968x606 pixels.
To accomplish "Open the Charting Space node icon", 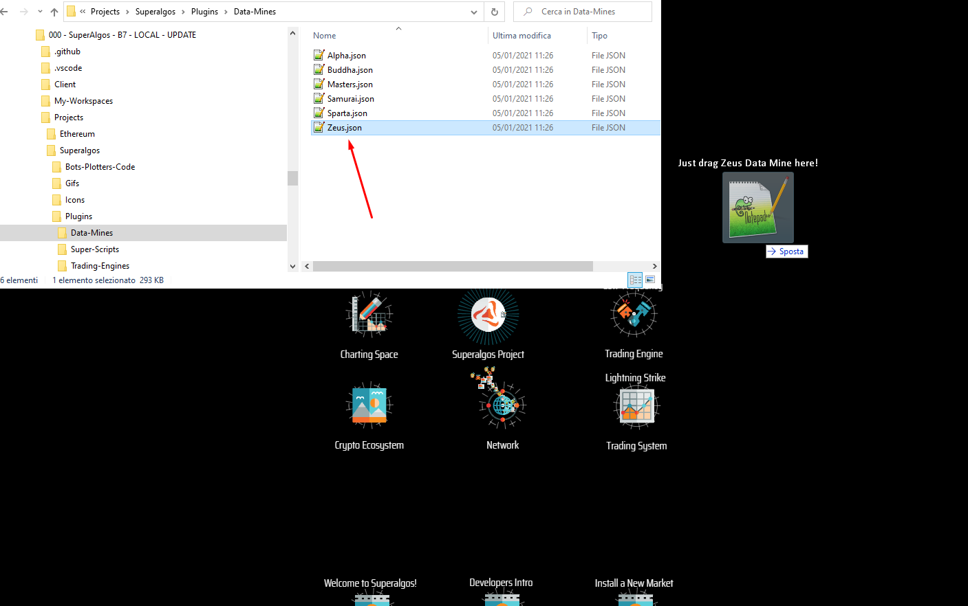I will [369, 315].
